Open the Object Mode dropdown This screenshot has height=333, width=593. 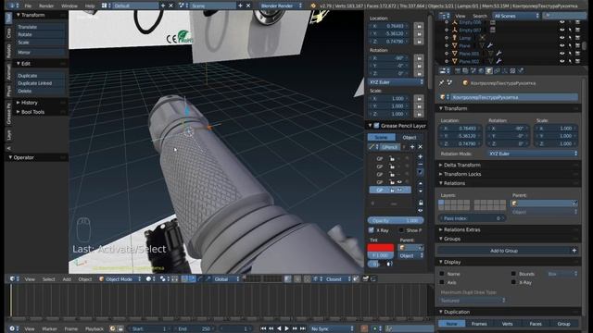[120, 279]
